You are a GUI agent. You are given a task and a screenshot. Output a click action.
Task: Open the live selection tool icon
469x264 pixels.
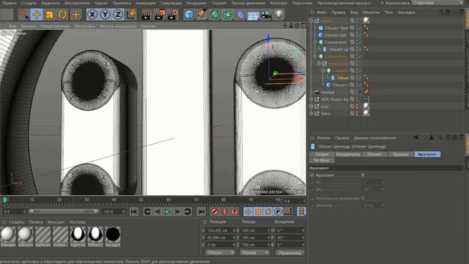point(23,15)
